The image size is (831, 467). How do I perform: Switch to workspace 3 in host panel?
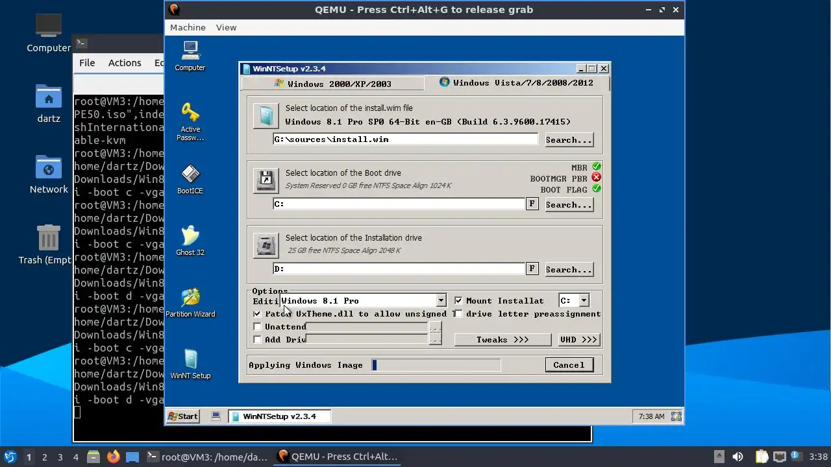pos(60,457)
